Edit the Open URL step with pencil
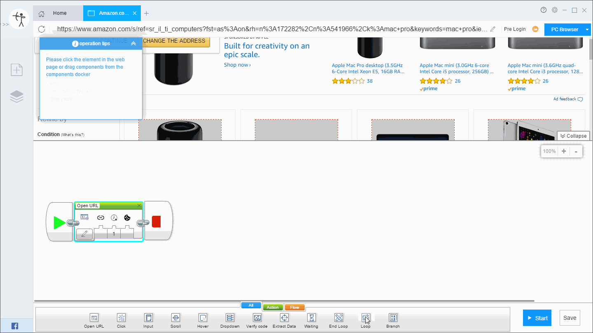Screen dimensions: 593x333 point(84,234)
